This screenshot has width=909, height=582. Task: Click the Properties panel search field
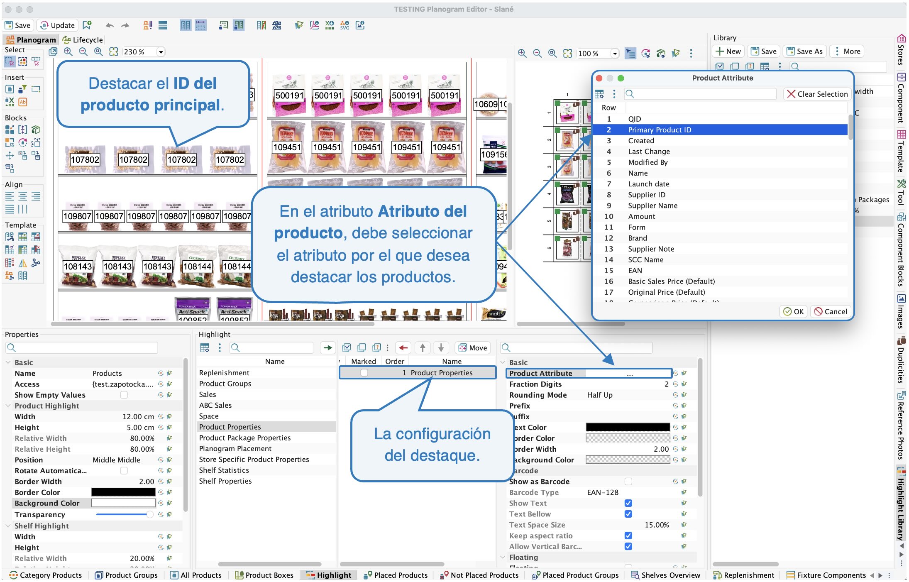82,347
